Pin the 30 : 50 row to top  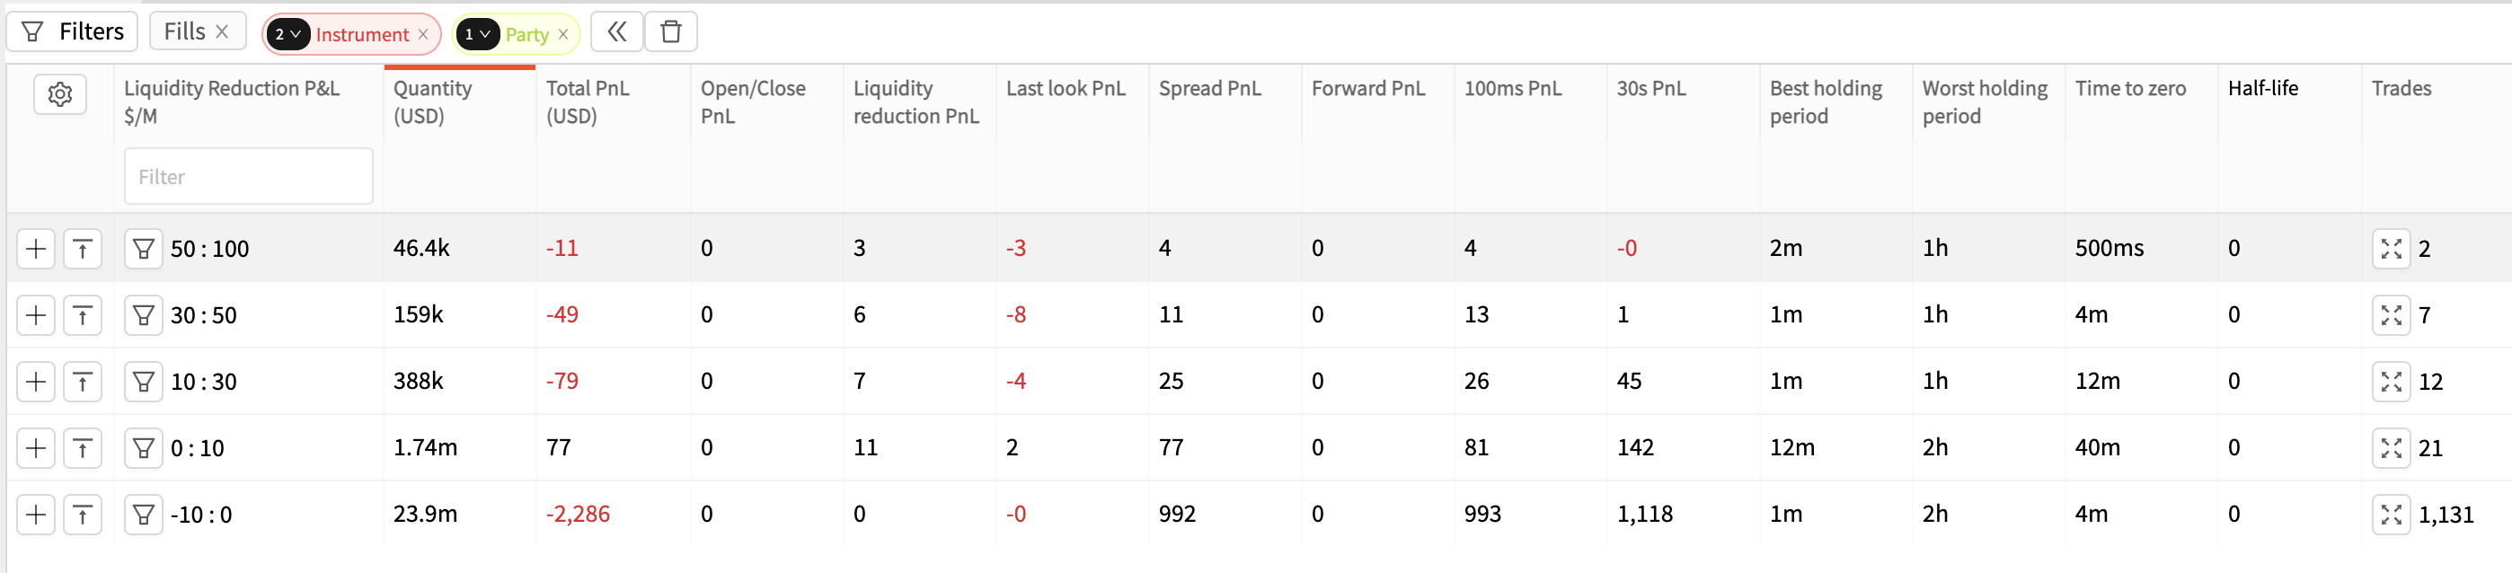click(x=83, y=314)
